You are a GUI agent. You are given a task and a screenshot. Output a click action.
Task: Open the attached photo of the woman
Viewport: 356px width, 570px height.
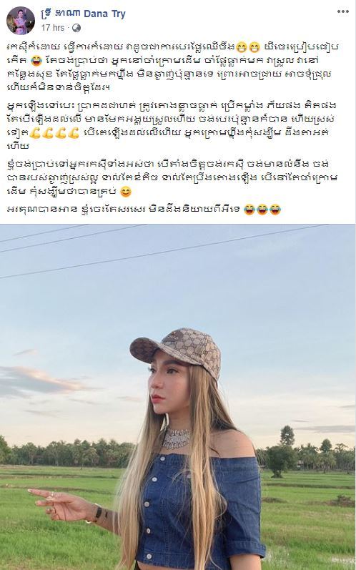178,397
